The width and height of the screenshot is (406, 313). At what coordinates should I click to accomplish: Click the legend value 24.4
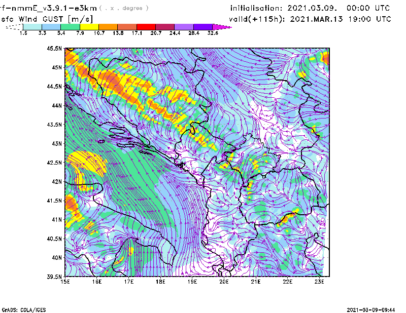(175, 33)
